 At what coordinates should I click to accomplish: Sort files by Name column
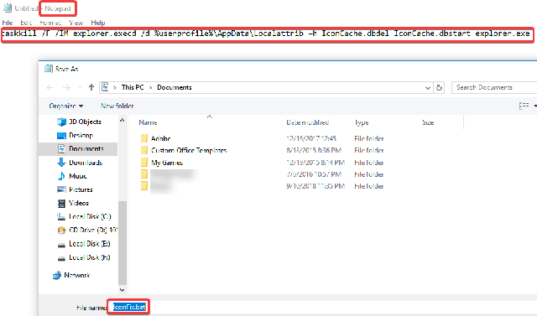[x=148, y=122]
